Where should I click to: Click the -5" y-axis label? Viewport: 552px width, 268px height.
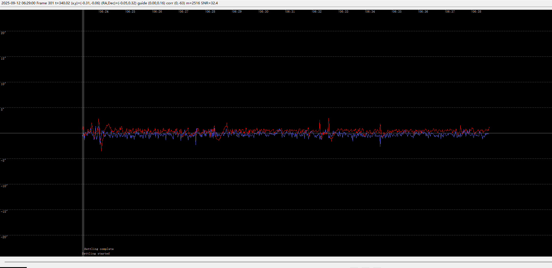pos(3,161)
